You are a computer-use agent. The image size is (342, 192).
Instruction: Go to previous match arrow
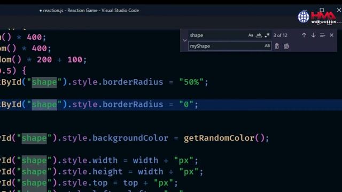point(304,35)
